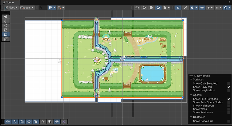232x126 pixels.
Task: Switch to wireframe draw mode
Action: tap(137, 8)
